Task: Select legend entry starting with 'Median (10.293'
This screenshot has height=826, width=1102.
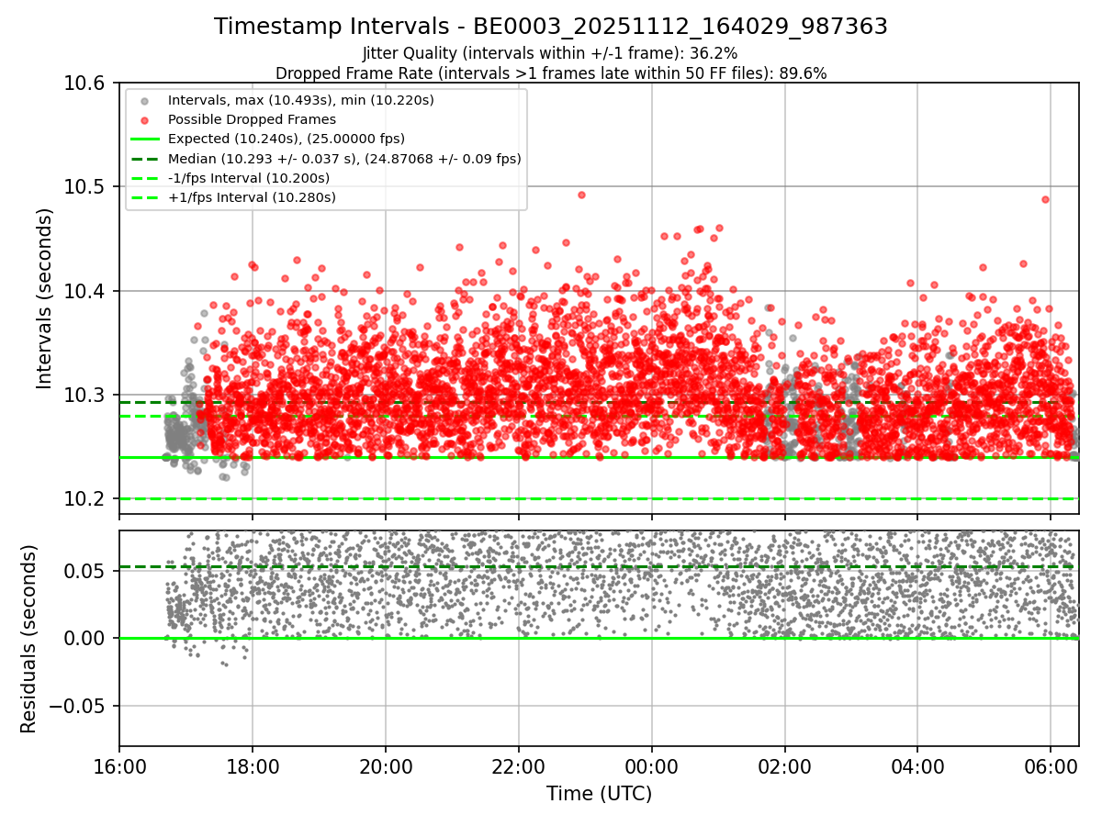Action: pos(344,159)
